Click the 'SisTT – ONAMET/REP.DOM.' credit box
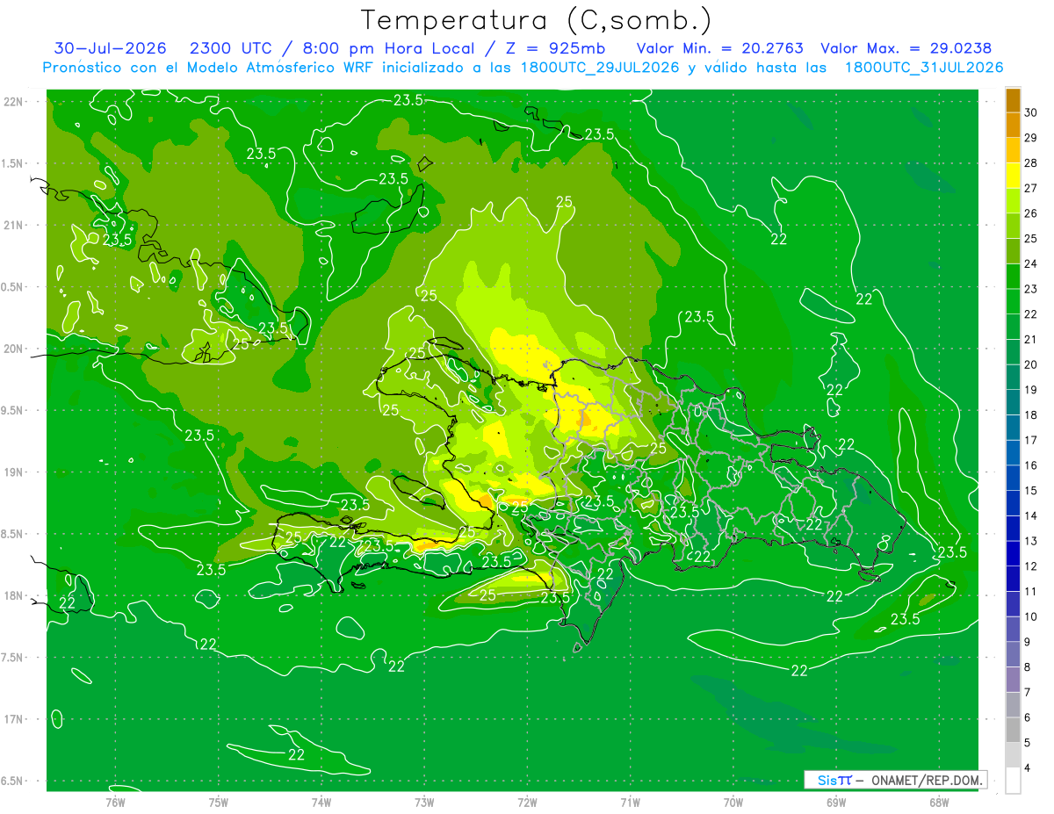The height and width of the screenshot is (814, 1054). [895, 780]
